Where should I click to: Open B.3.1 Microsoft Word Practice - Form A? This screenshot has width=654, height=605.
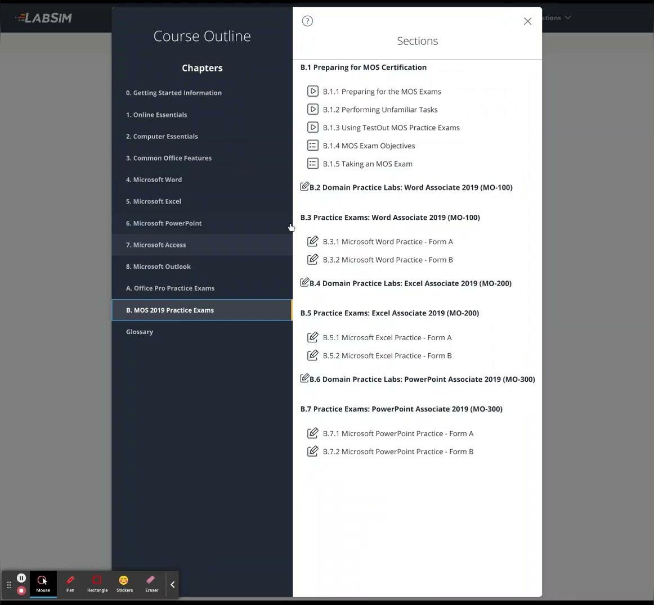(x=387, y=242)
